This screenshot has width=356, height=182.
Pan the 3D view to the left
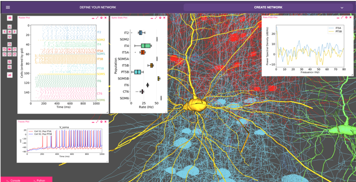[x=5, y=31]
